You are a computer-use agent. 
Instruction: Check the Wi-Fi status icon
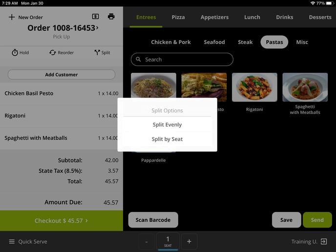pyautogui.click(x=313, y=3)
